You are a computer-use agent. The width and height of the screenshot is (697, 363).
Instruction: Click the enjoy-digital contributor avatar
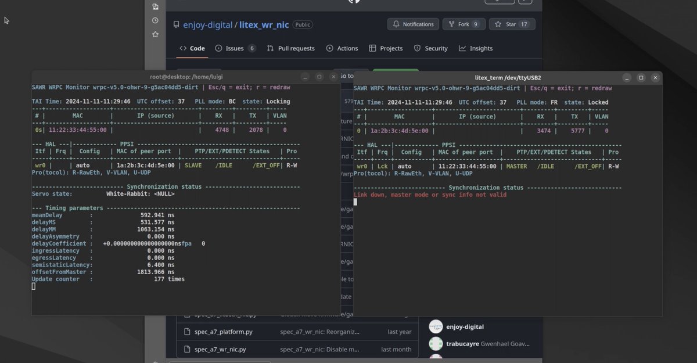pos(436,326)
